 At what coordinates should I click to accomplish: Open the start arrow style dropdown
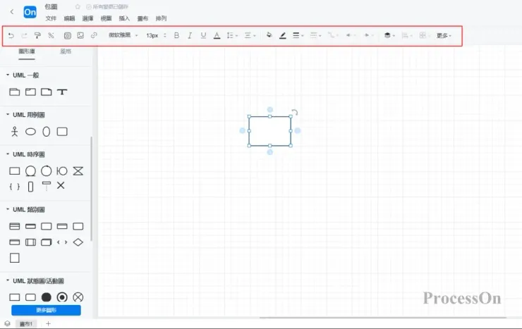351,35
